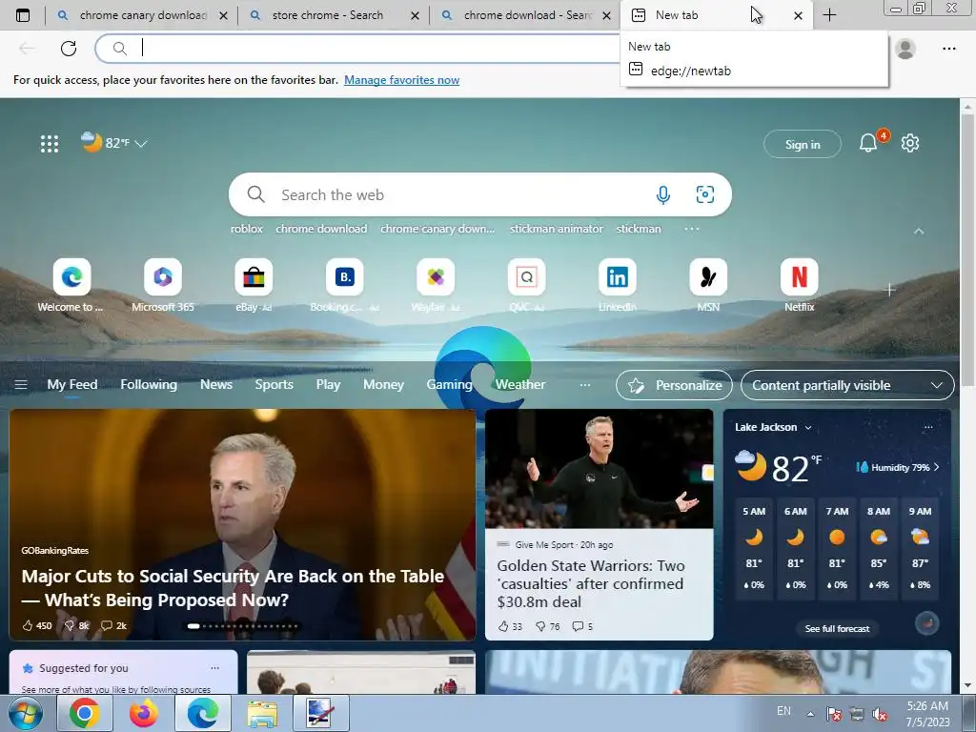The height and width of the screenshot is (732, 976).
Task: Open notifications bell with 4 alerts
Action: tap(869, 143)
